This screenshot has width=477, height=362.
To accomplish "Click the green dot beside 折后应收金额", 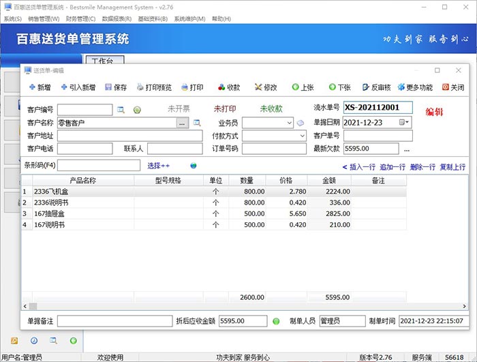I will click(276, 321).
